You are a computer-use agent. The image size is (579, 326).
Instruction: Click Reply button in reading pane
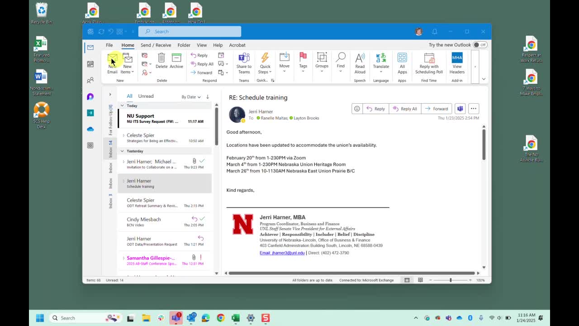376,109
